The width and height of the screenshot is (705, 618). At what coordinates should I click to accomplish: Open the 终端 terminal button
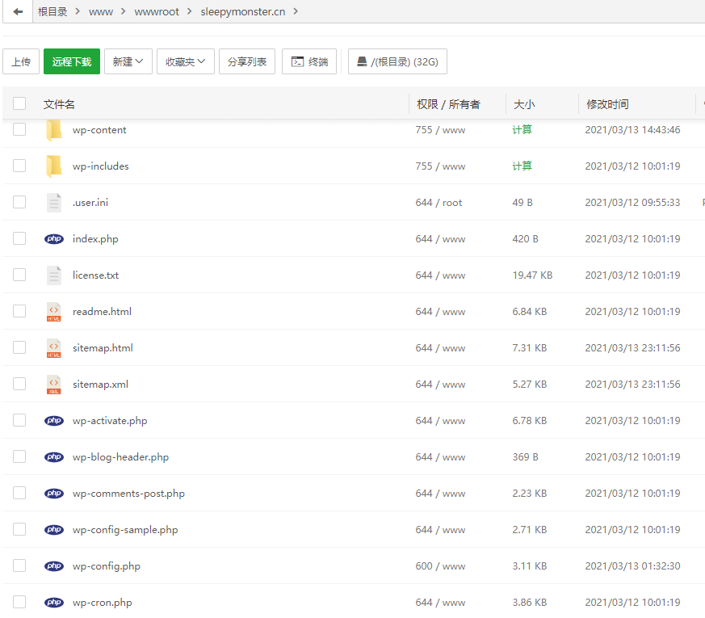click(309, 61)
